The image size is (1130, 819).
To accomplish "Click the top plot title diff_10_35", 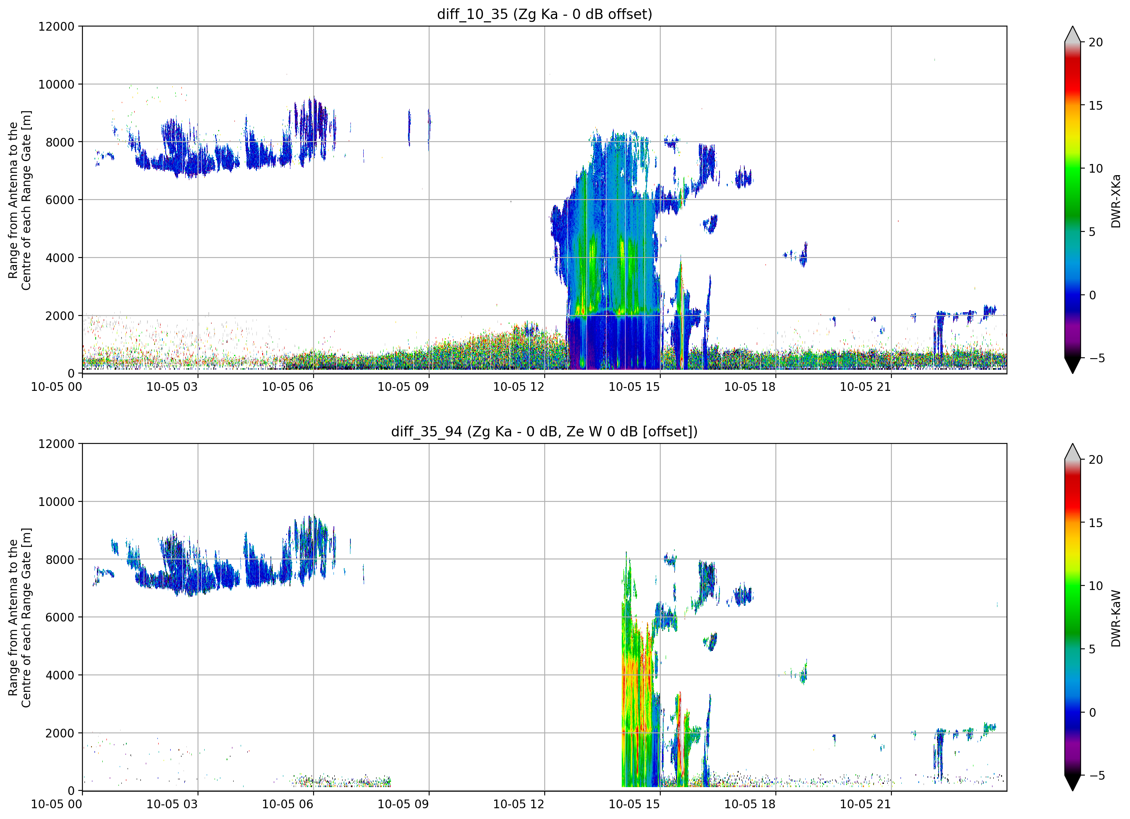I will click(544, 14).
